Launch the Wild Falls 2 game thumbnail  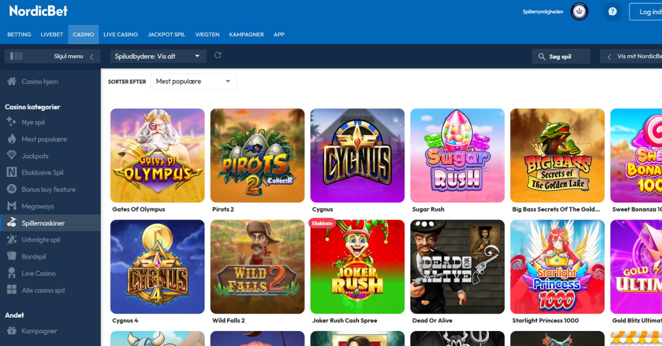point(258,267)
